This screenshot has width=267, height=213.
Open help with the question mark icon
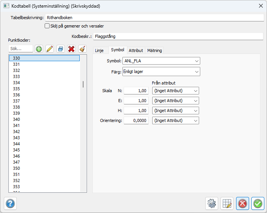pos(10,203)
